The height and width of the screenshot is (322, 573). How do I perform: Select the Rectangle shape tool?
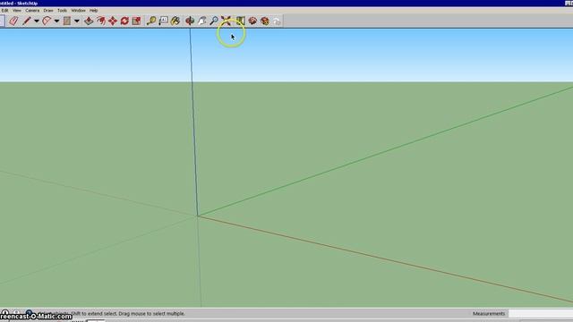click(x=67, y=21)
